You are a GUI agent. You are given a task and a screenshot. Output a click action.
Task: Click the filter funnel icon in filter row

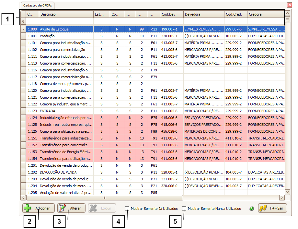point(23,21)
